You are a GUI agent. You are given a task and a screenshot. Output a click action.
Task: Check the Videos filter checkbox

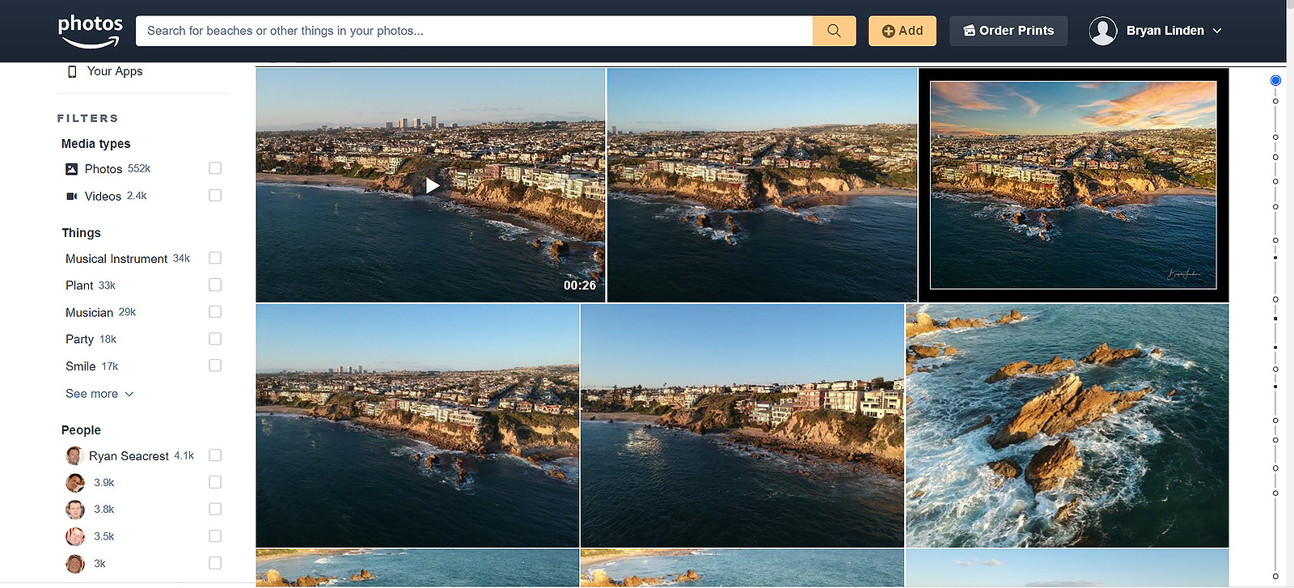pos(215,196)
